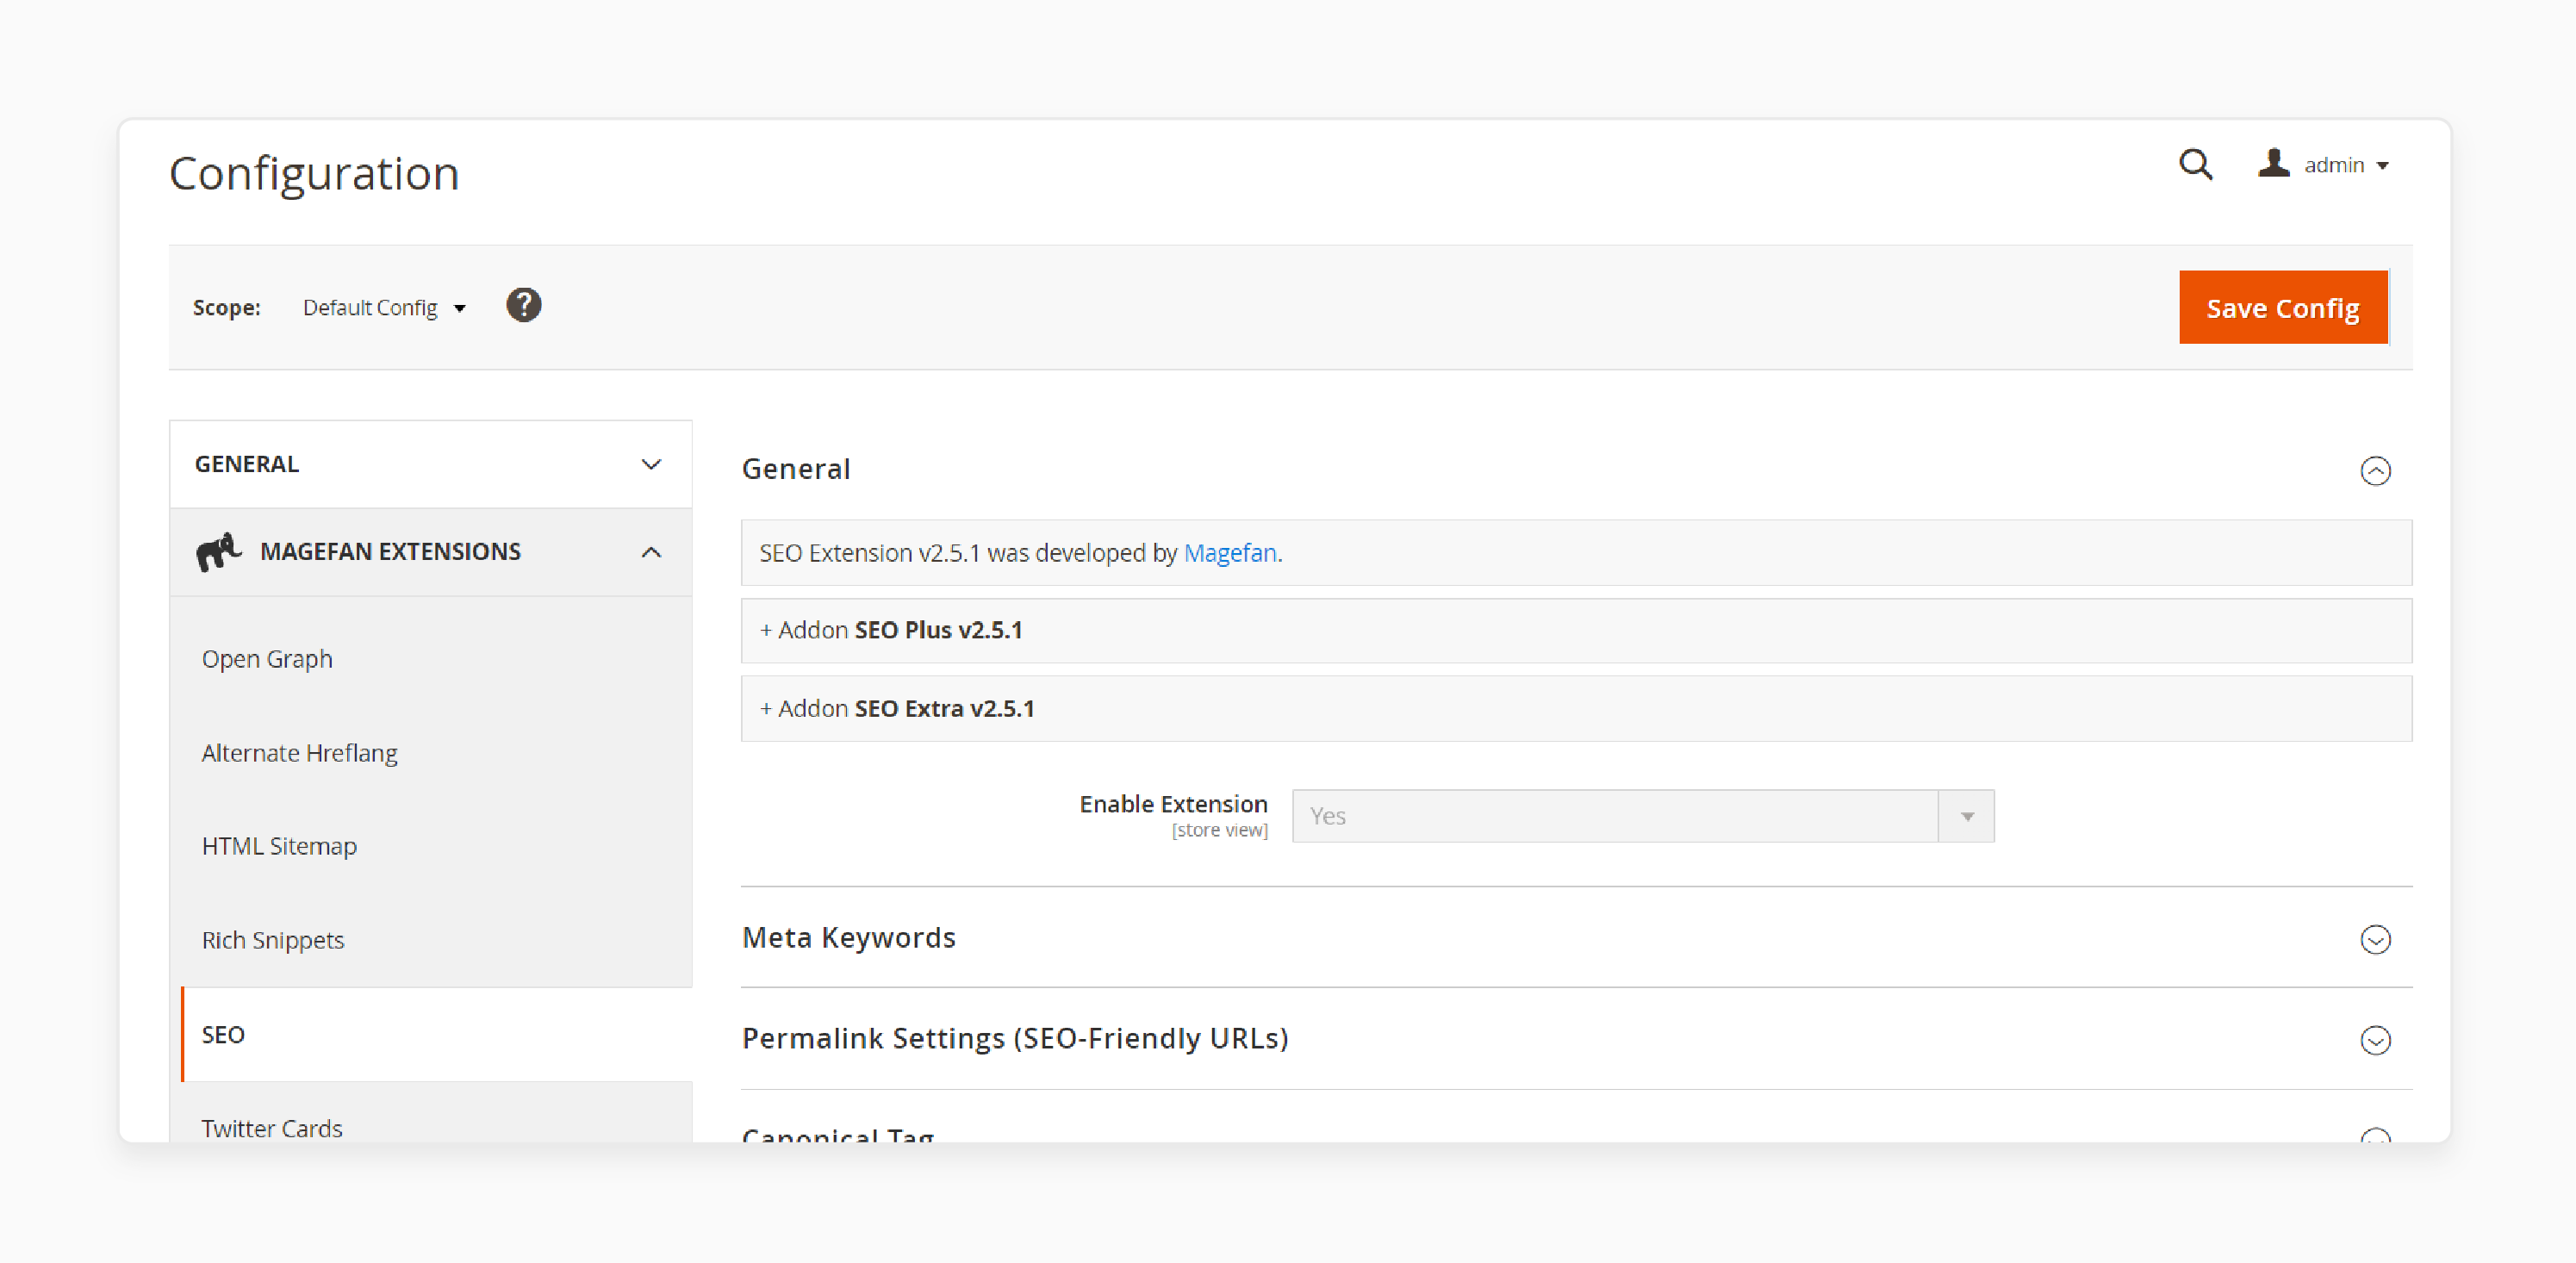Image resolution: width=2576 pixels, height=1263 pixels.
Task: Click the Scope: label text
Action: click(x=226, y=307)
